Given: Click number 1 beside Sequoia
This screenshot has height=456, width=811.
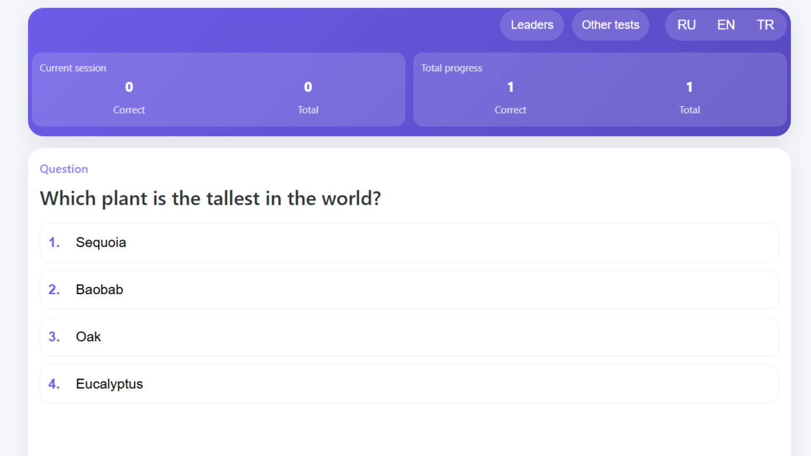Looking at the screenshot, I should click(x=54, y=242).
